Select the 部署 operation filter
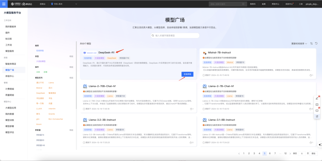Screen dimensions: 322x161 tap(45, 72)
